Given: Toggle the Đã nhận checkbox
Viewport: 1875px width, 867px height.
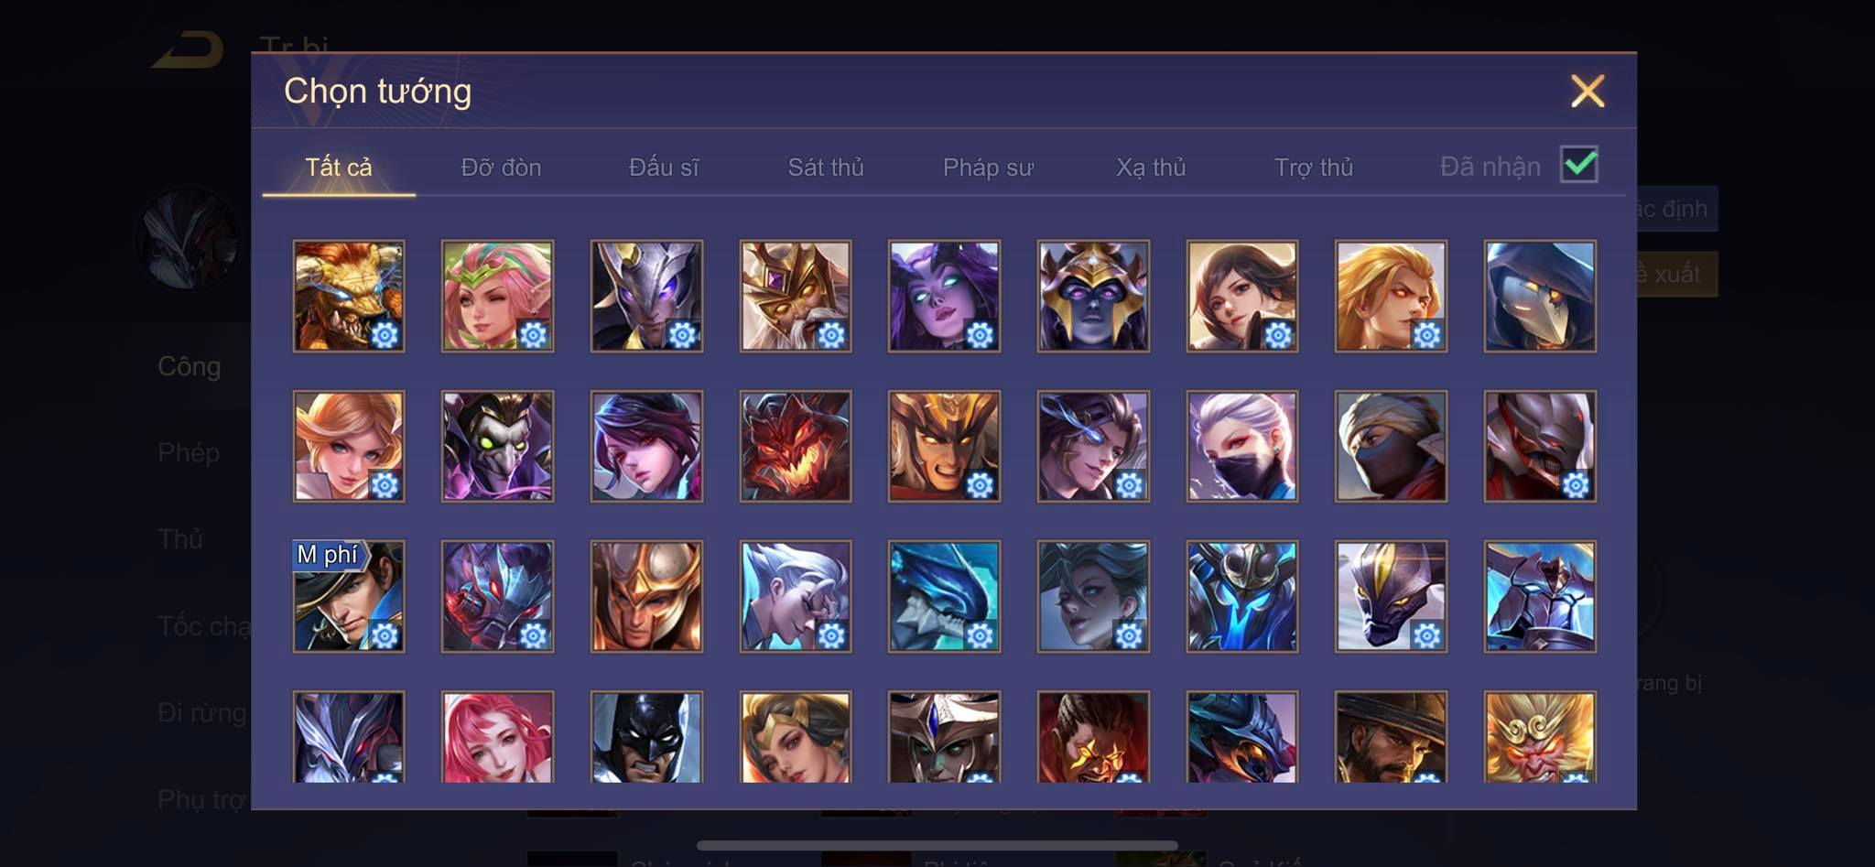Looking at the screenshot, I should (x=1579, y=165).
